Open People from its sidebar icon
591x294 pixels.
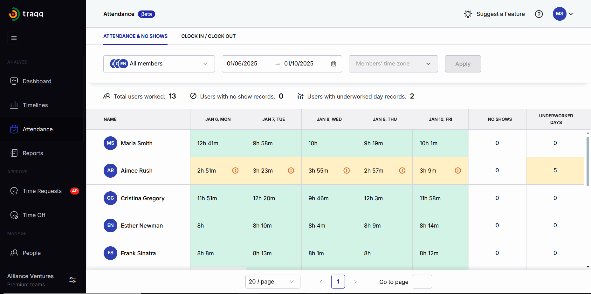tap(14, 253)
